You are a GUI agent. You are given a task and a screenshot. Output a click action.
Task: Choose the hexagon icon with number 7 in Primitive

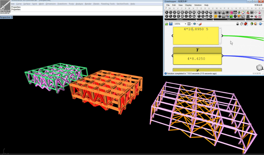click(199, 16)
